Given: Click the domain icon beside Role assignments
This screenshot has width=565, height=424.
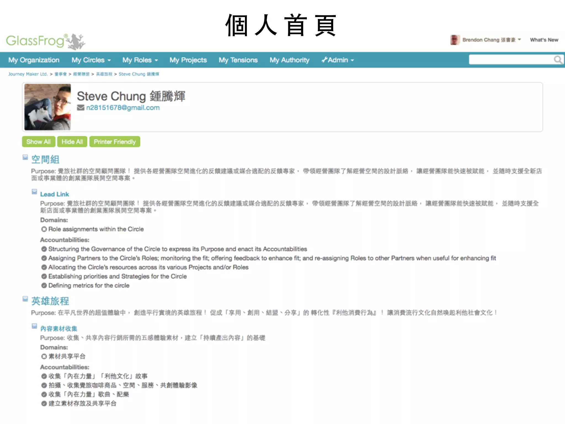Looking at the screenshot, I should pos(44,229).
